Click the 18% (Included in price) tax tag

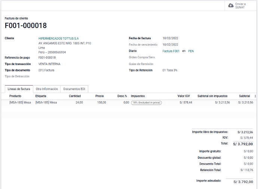pyautogui.click(x=146, y=102)
